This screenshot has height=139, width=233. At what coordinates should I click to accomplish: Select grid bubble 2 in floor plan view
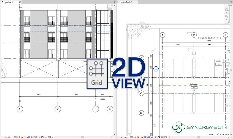[194, 35]
